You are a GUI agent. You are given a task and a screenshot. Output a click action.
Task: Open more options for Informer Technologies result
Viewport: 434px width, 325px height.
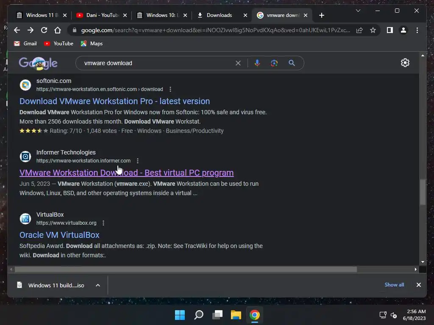(138, 160)
